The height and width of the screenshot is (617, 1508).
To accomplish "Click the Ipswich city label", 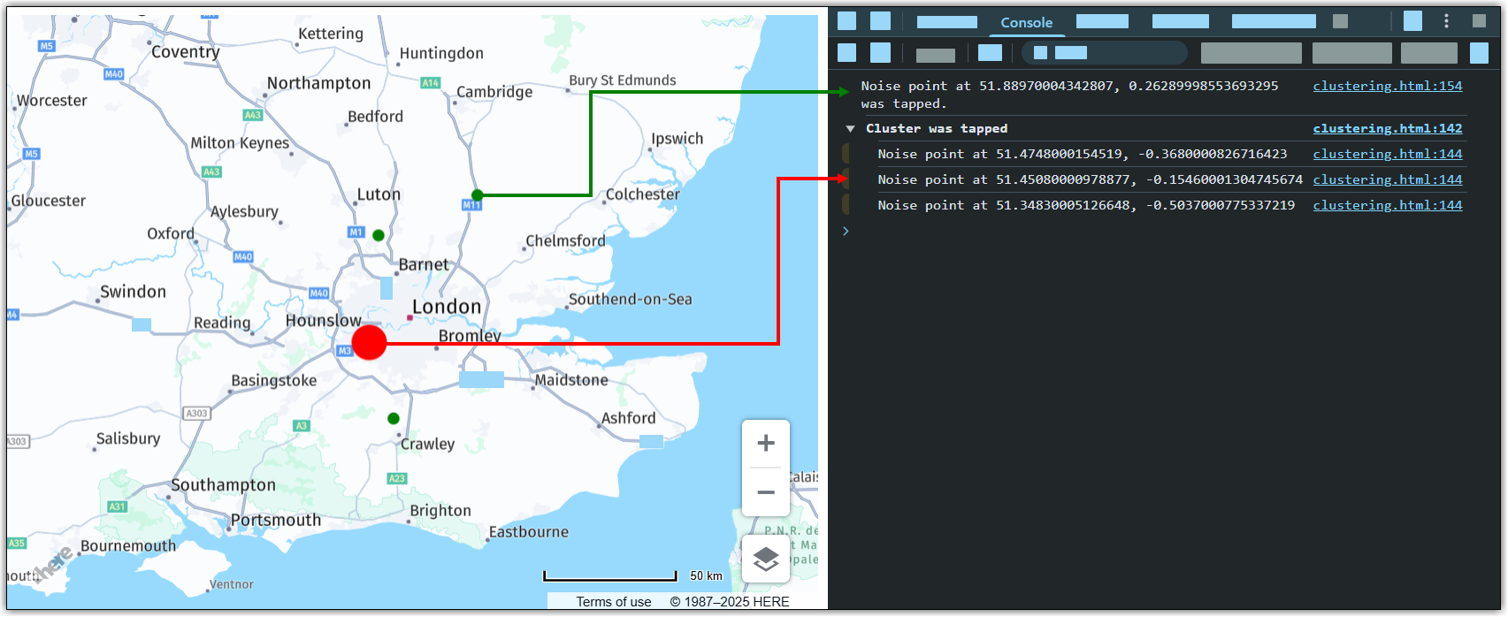I will click(x=677, y=139).
